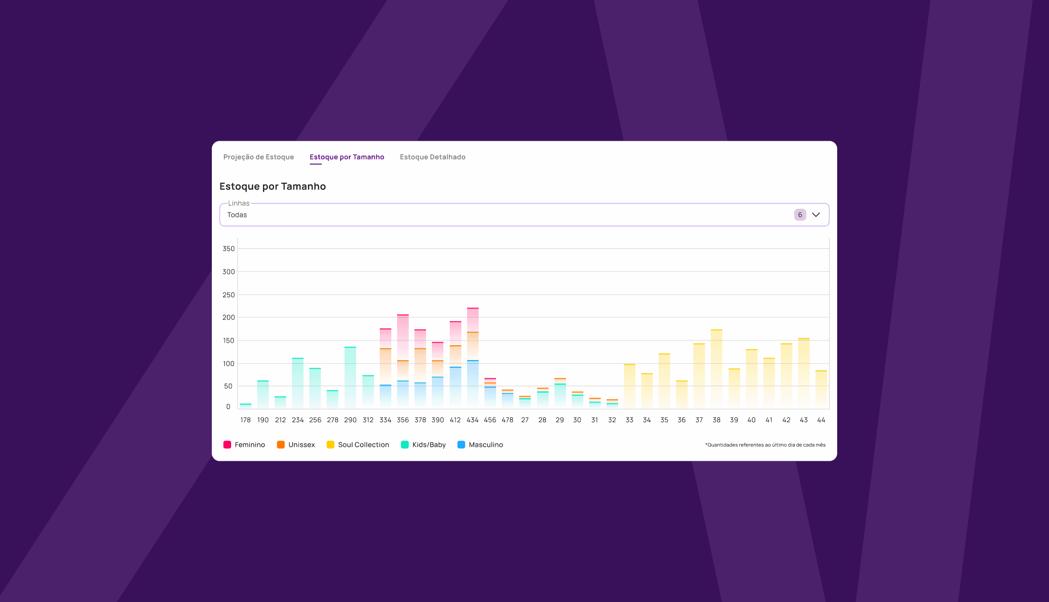The width and height of the screenshot is (1049, 602).
Task: Toggle the Feminino legend swatch
Action: click(227, 445)
